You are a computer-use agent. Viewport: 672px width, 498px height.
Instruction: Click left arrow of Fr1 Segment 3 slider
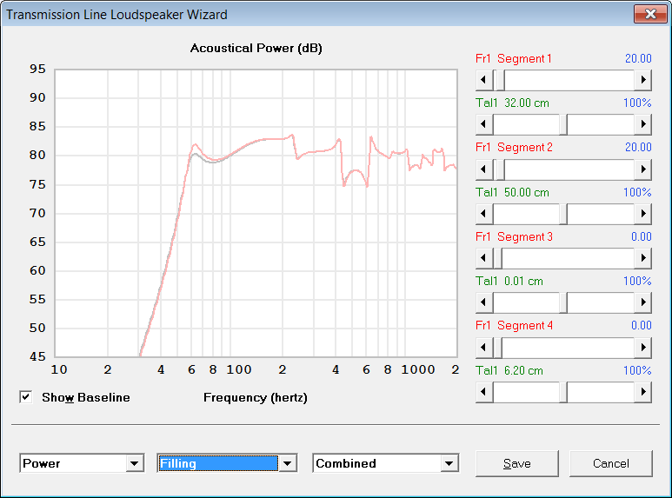tap(484, 258)
